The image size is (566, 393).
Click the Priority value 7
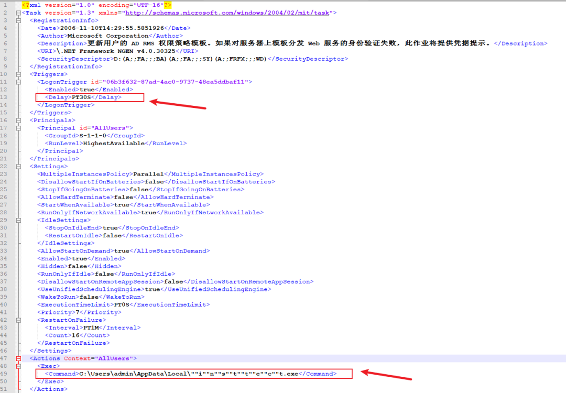click(x=77, y=312)
